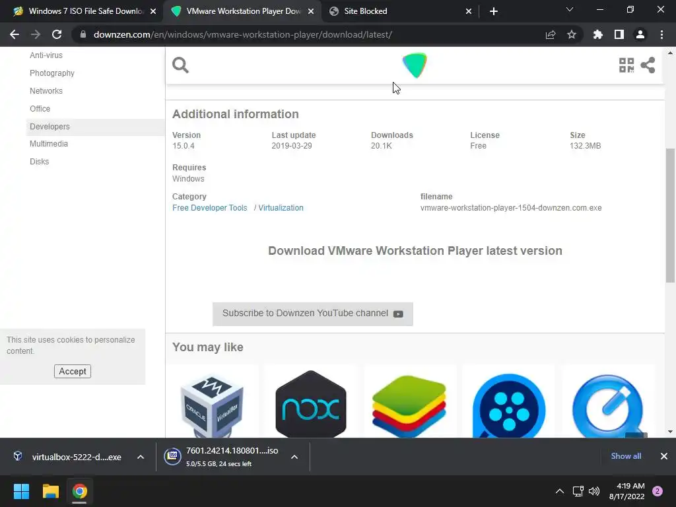Toggle the Chrome side panel icon
The height and width of the screenshot is (507, 676).
click(619, 34)
